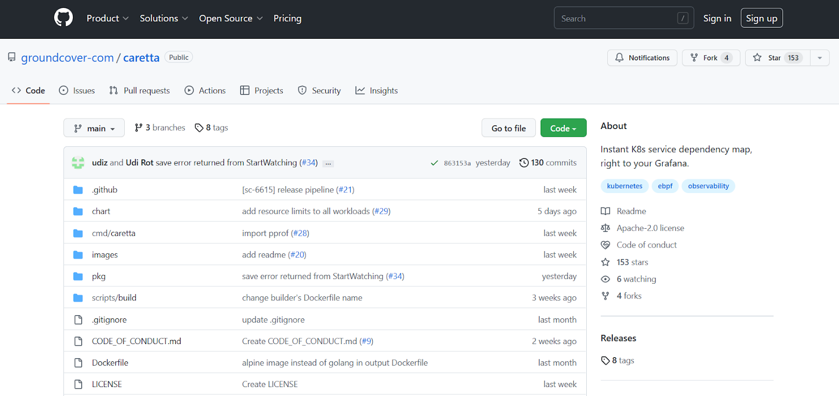Click the udiz commit author avatar

pyautogui.click(x=78, y=163)
